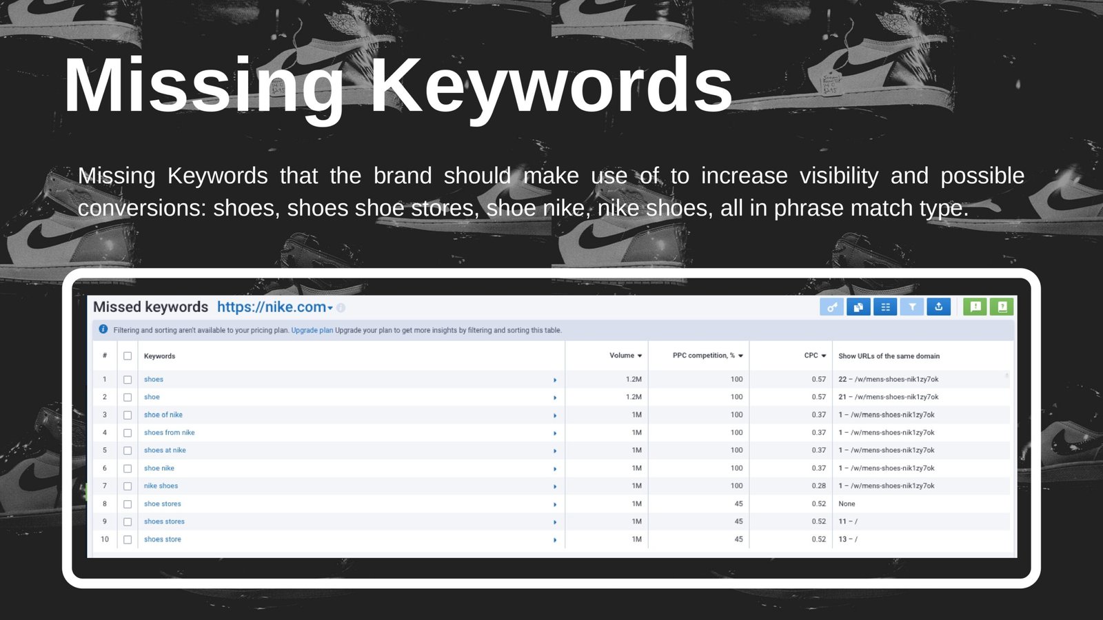Click the blue info icon in notice bar

103,329
